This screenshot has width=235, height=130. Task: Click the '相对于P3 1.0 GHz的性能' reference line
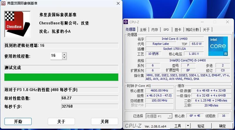[x=61, y=90]
